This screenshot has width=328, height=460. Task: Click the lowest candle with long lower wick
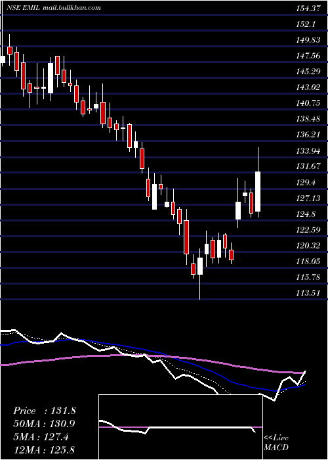(x=200, y=266)
